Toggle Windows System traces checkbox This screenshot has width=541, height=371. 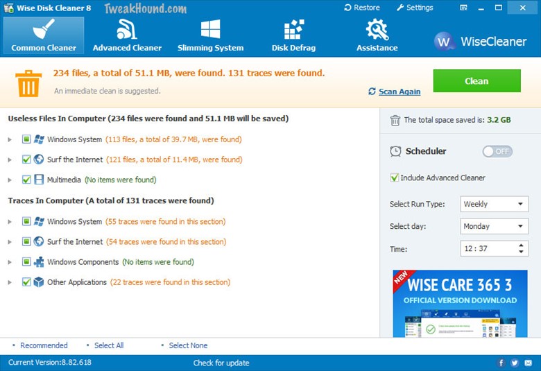[x=26, y=221]
